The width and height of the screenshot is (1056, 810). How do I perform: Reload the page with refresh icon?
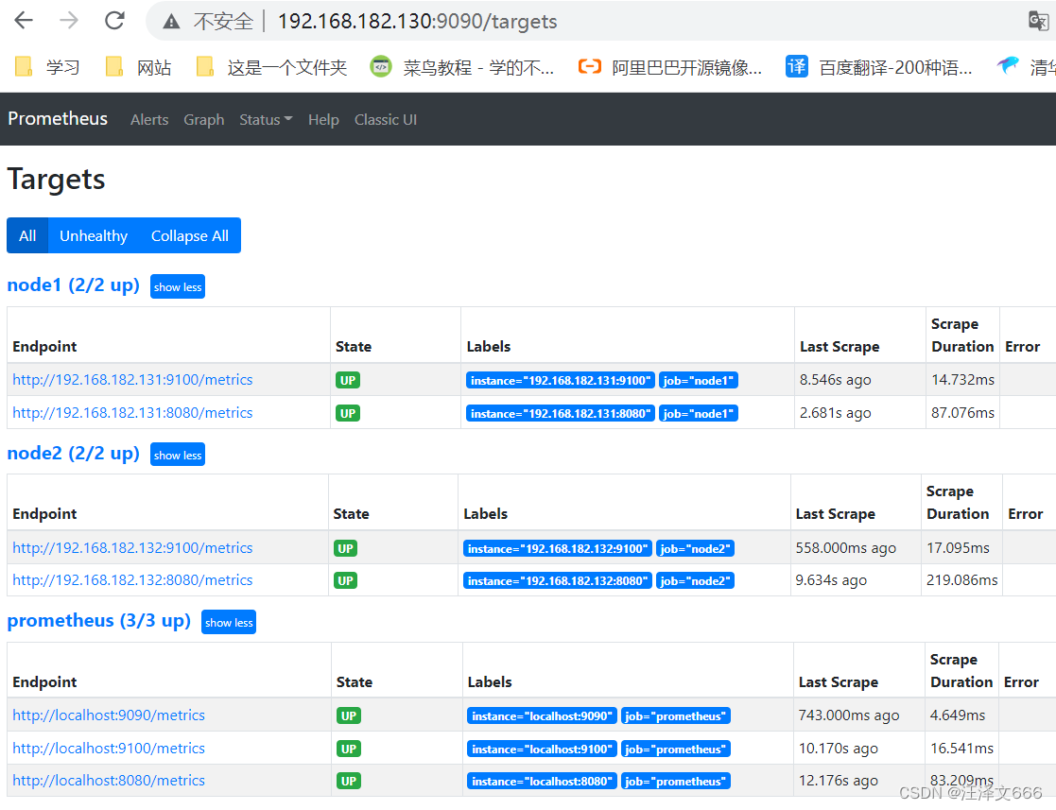point(114,21)
